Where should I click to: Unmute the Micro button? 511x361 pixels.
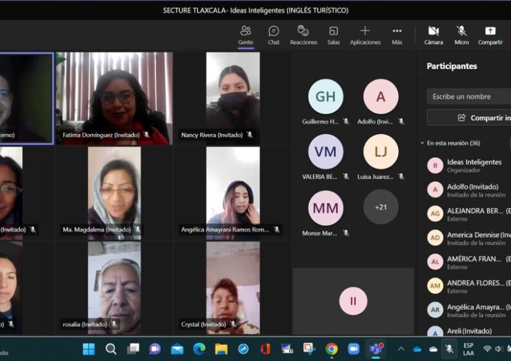point(461,35)
